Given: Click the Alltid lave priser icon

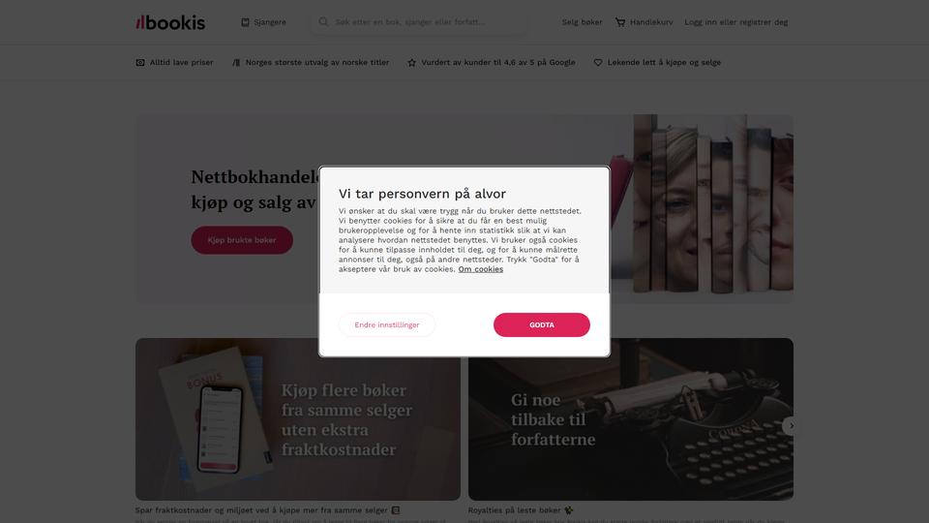Looking at the screenshot, I should coord(140,62).
